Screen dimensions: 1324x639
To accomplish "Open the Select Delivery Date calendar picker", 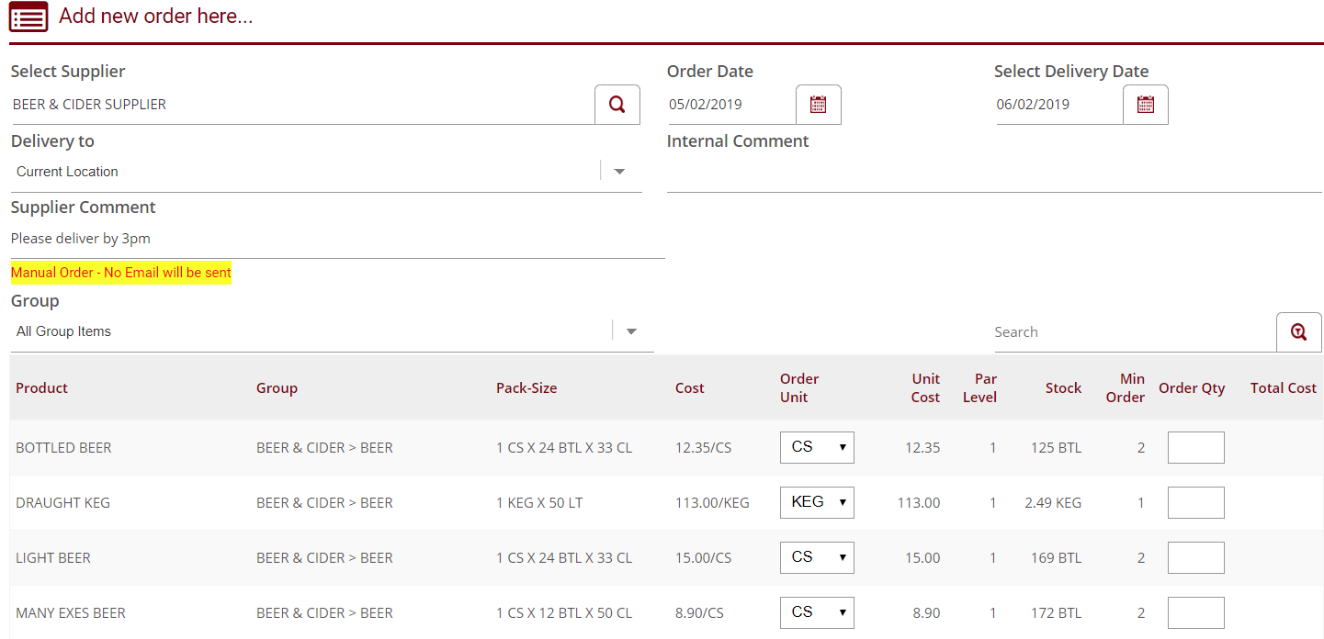I will point(1145,104).
